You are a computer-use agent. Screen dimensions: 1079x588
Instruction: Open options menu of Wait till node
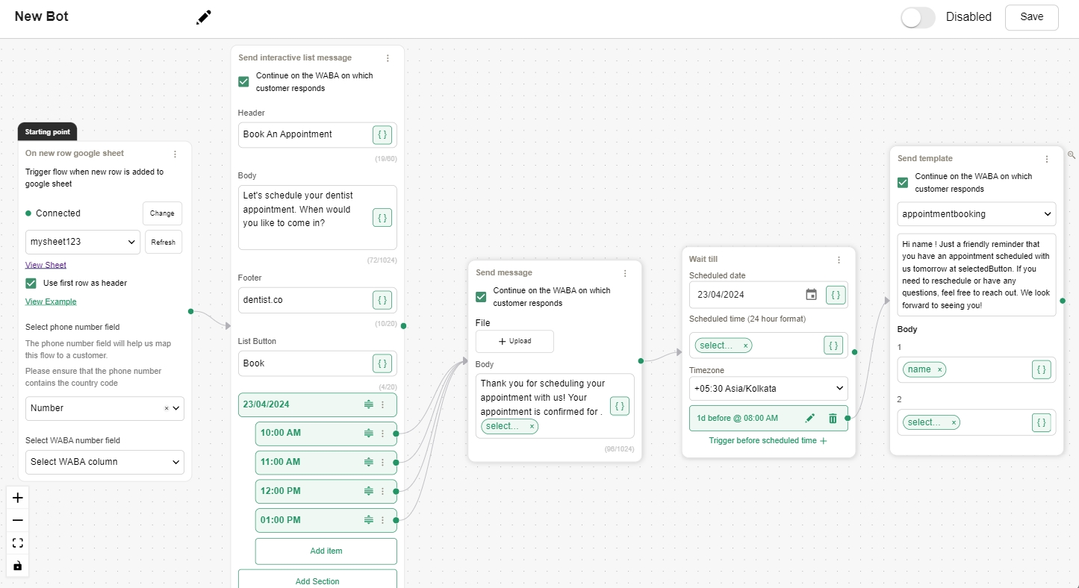[839, 260]
